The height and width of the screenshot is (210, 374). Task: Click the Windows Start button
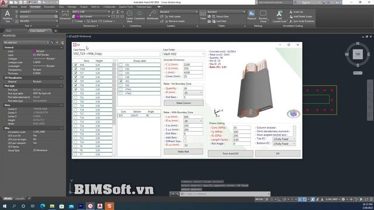[4, 206]
